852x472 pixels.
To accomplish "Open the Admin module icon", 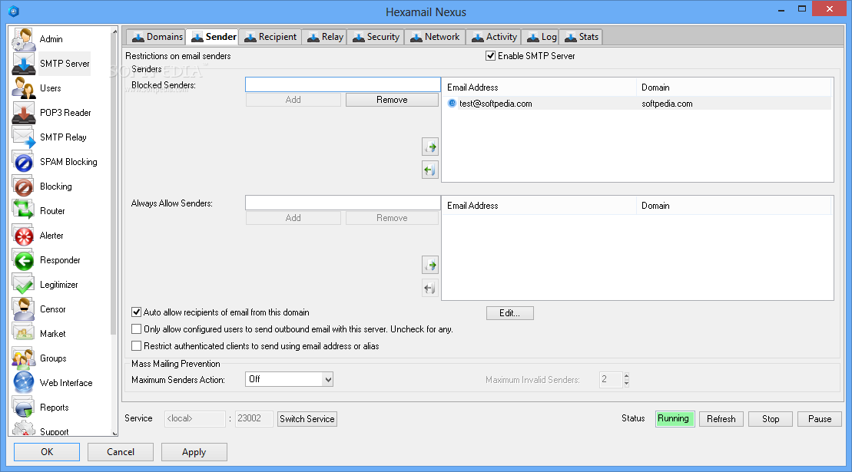I will (23, 39).
